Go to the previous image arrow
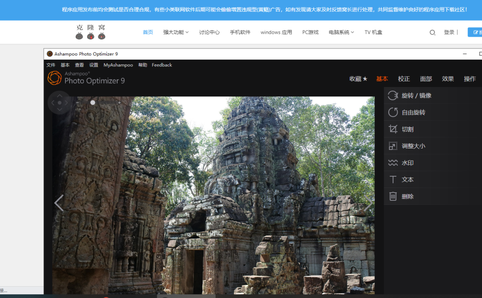The image size is (482, 298). tap(59, 203)
